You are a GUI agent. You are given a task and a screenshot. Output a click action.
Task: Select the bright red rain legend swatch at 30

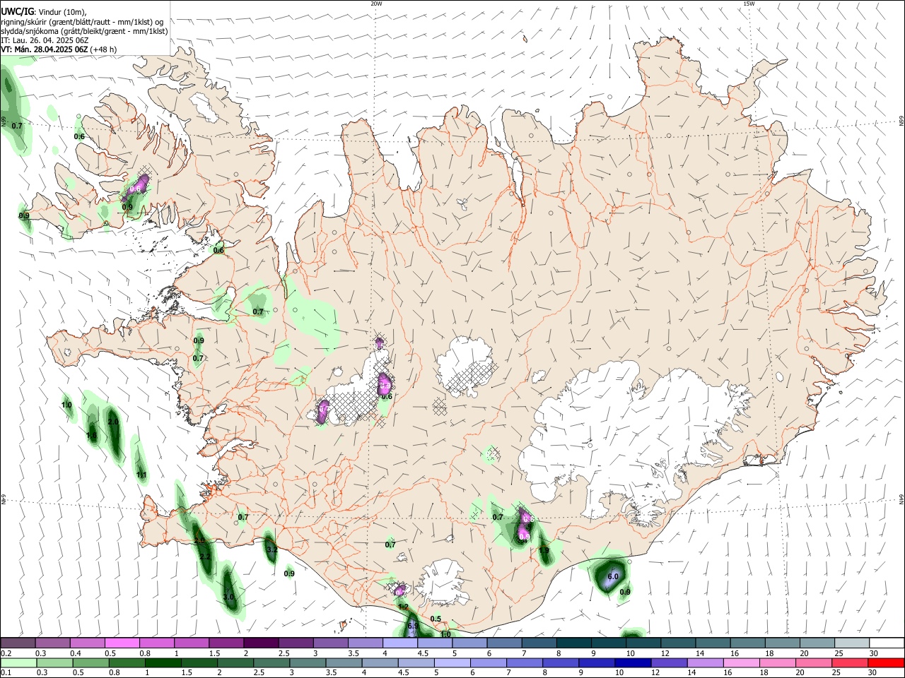click(886, 662)
